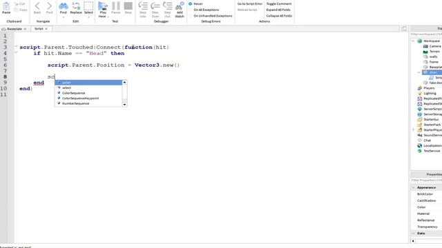
Task: Select On Unhandled Exceptions radio button
Action: coord(191,16)
